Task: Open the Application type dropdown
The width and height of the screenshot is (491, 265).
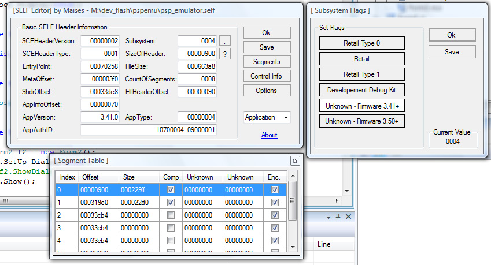Action: [267, 118]
